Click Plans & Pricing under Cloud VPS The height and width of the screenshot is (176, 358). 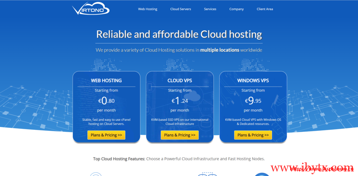(180, 135)
